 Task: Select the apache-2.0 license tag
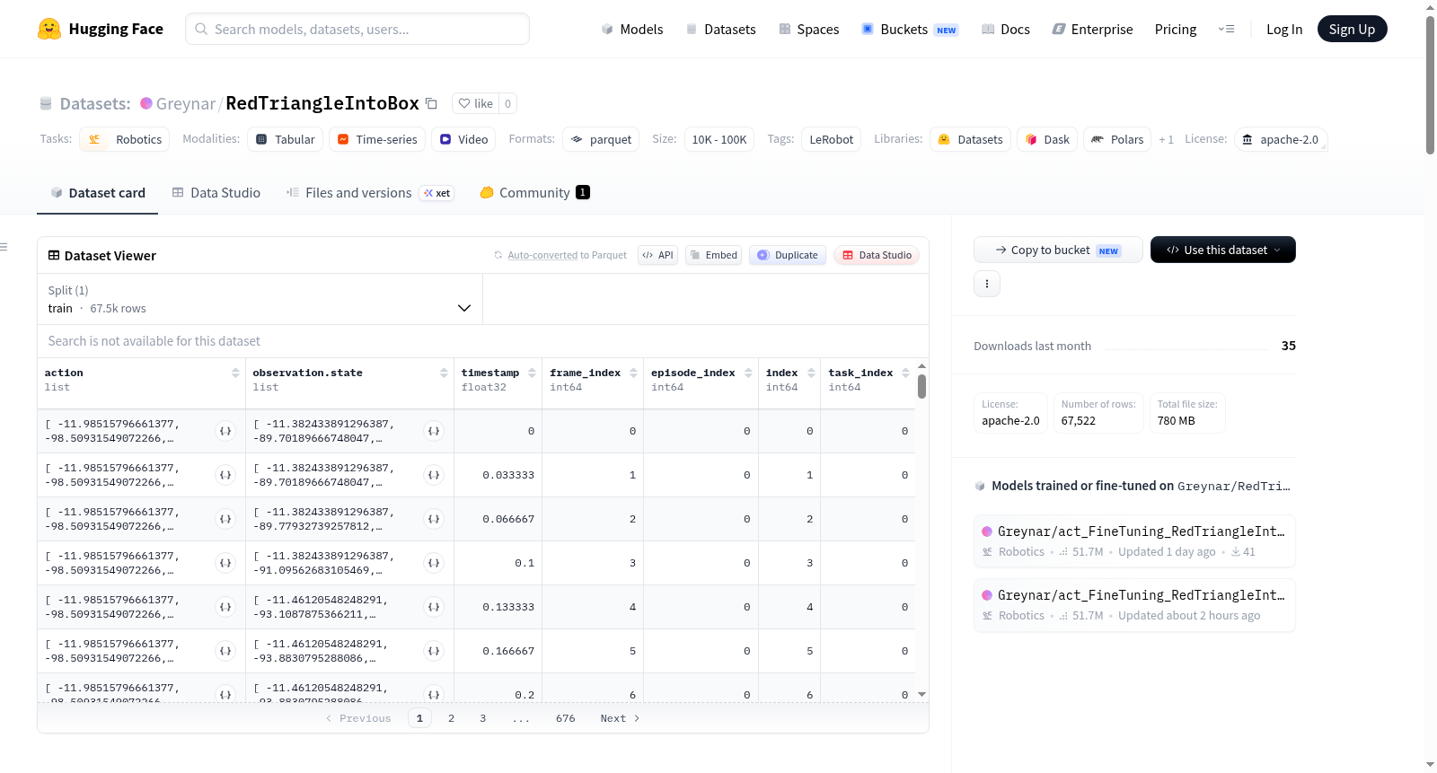(x=1281, y=139)
